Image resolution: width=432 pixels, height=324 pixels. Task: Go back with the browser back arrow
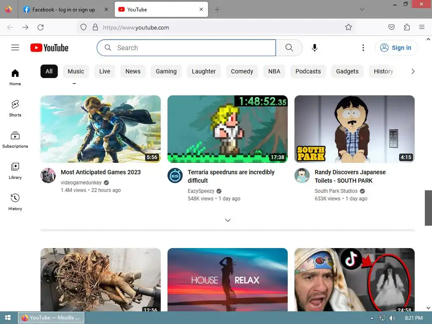(x=10, y=27)
